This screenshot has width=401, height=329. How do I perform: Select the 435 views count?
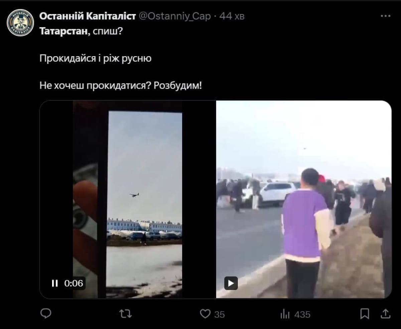pos(302,314)
